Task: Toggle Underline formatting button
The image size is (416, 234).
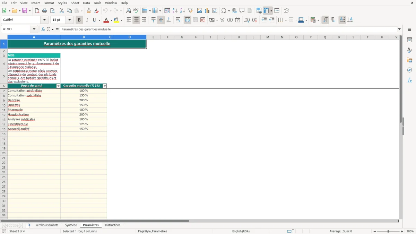Action: click(94, 20)
